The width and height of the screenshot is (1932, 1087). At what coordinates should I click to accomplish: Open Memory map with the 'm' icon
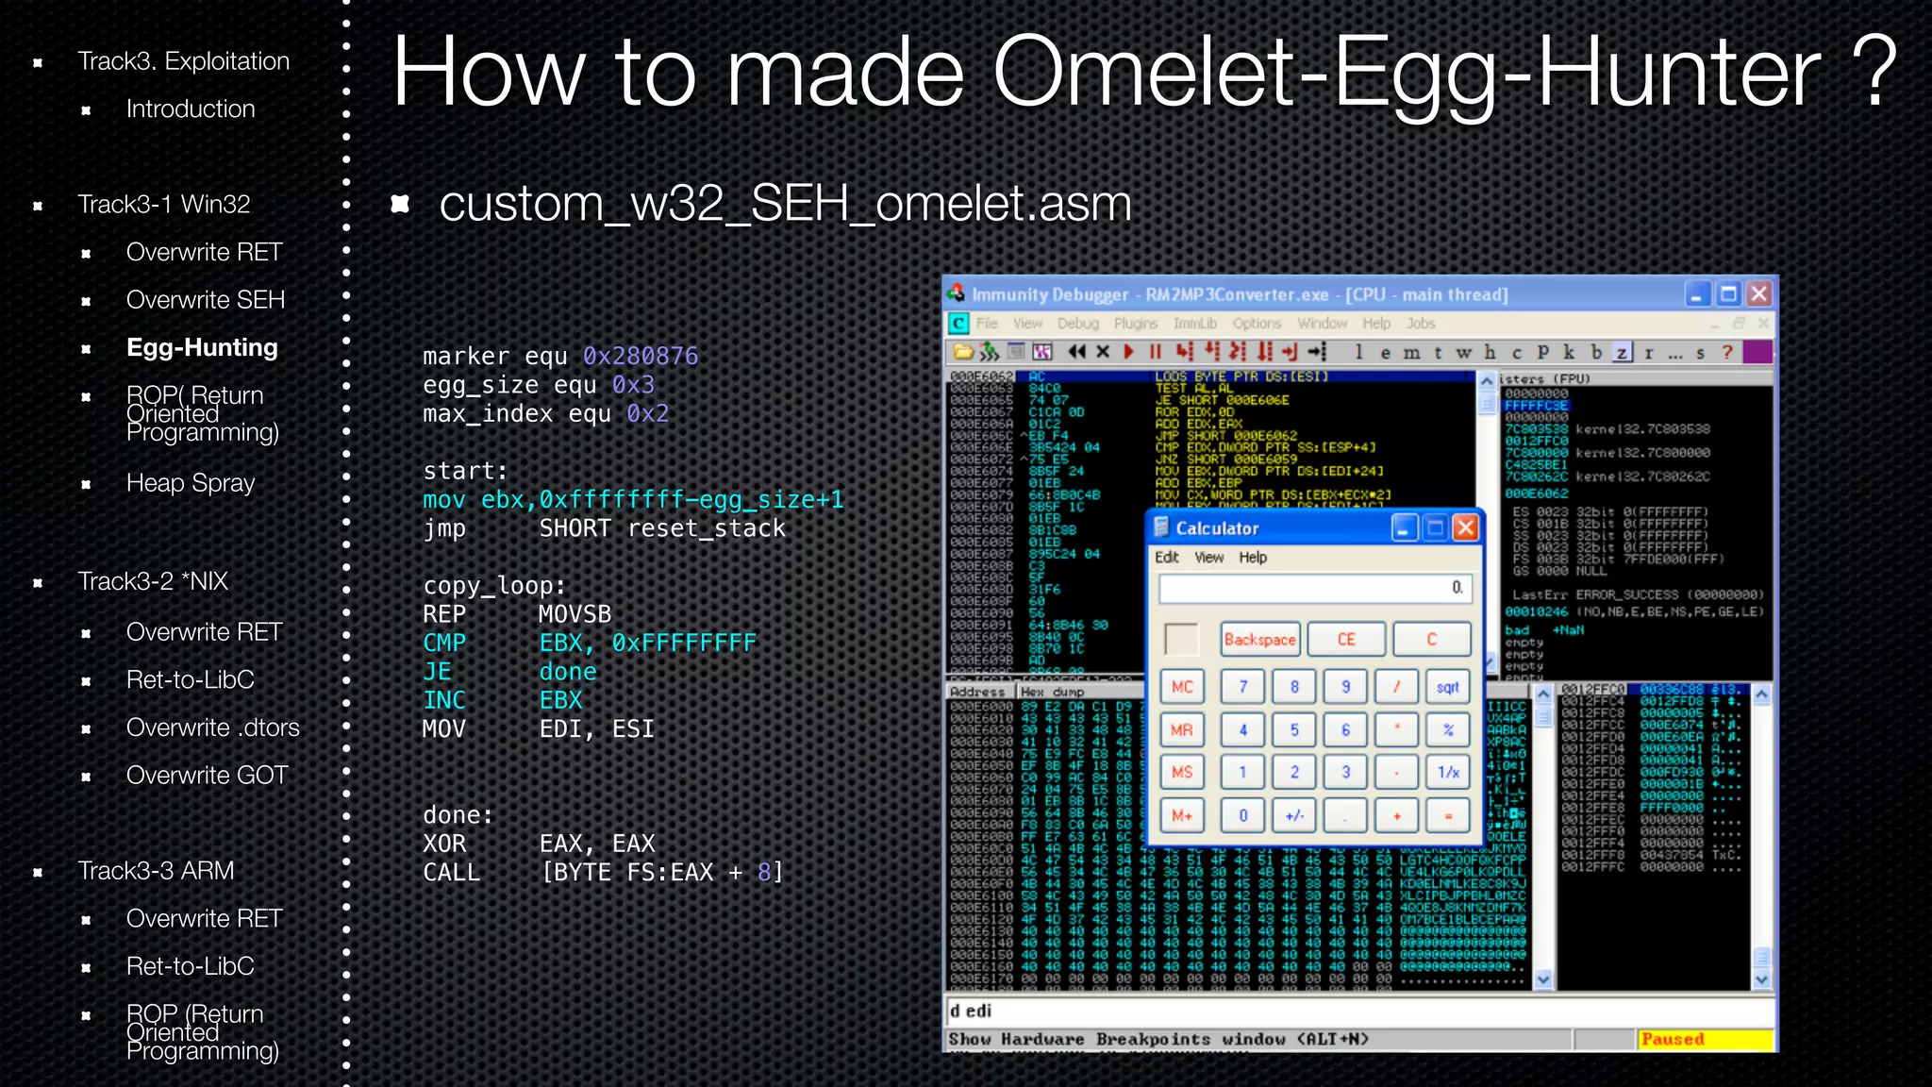1411,353
